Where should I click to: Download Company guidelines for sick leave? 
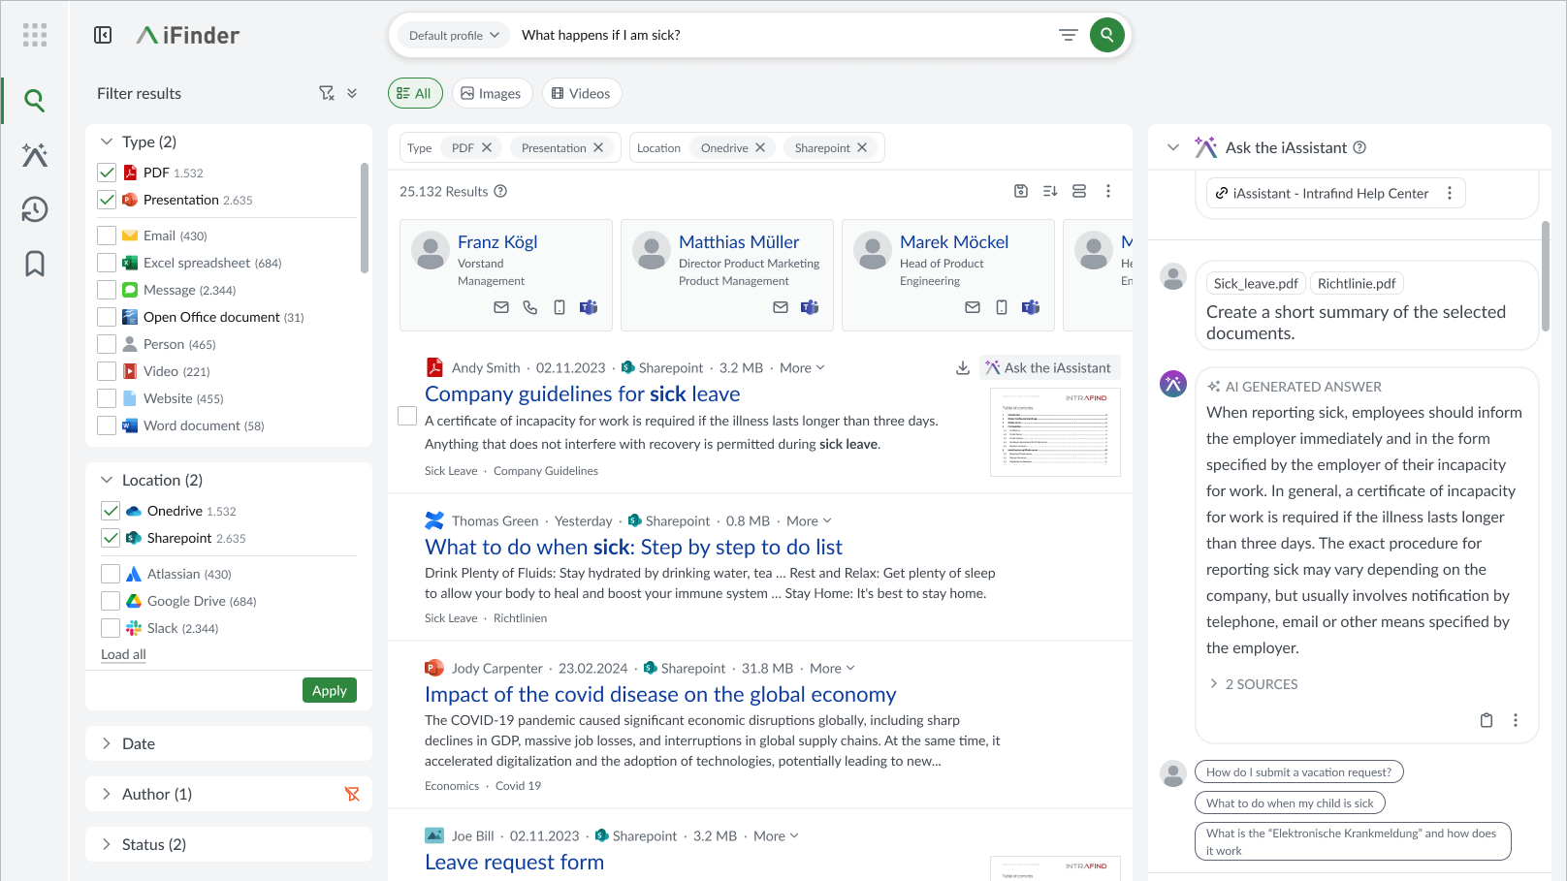click(963, 367)
